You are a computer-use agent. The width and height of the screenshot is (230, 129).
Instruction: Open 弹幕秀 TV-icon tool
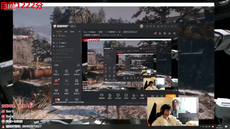tap(66, 91)
